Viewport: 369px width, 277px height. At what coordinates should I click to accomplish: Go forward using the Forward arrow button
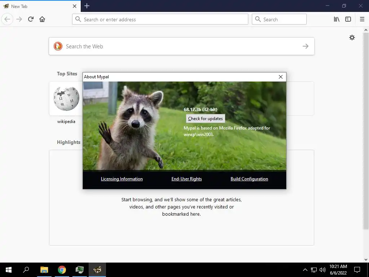point(19,19)
